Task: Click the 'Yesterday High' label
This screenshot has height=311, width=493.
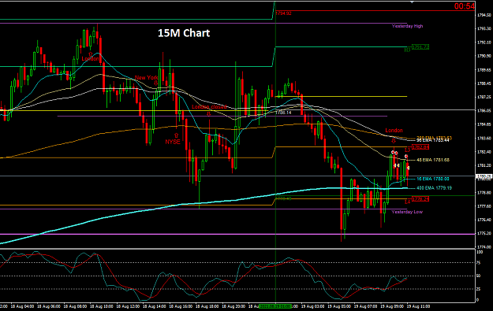Action: 407,26
